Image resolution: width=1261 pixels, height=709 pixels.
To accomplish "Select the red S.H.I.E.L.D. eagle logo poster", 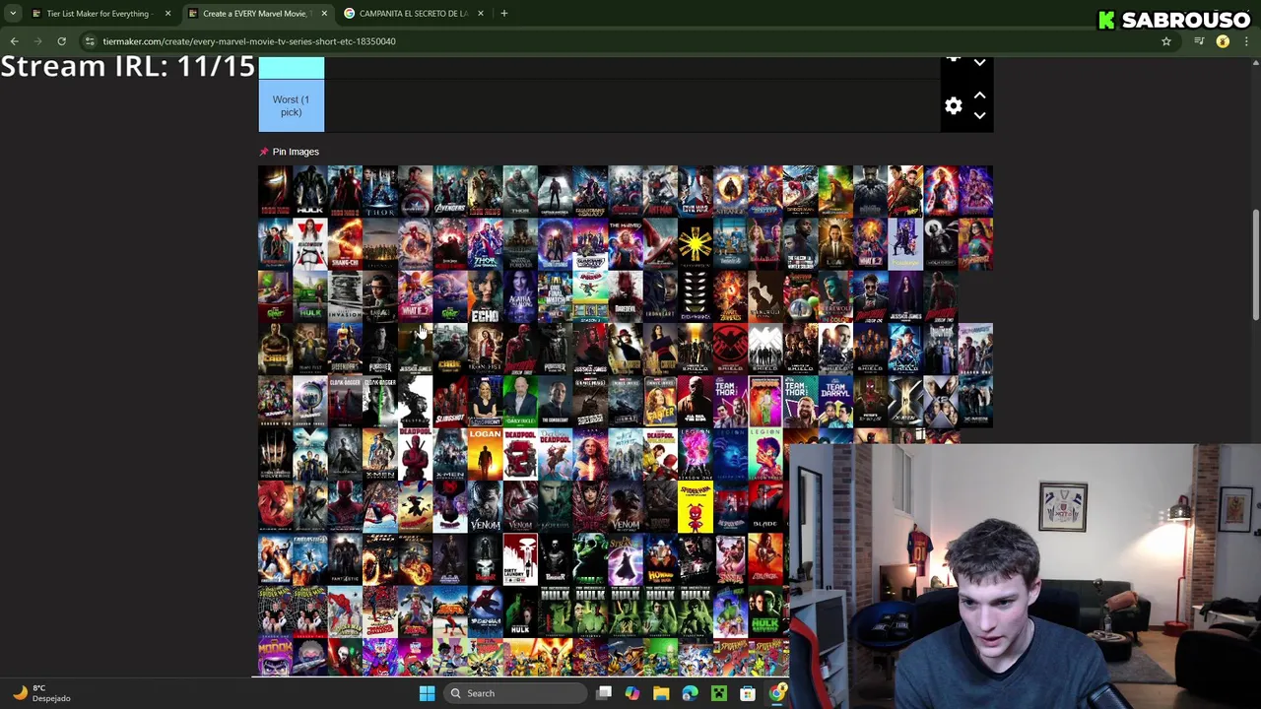I will pyautogui.click(x=730, y=349).
